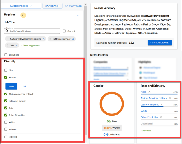
Task: Click the Asian link in Race and Ethnicity
Action: click(143, 92)
